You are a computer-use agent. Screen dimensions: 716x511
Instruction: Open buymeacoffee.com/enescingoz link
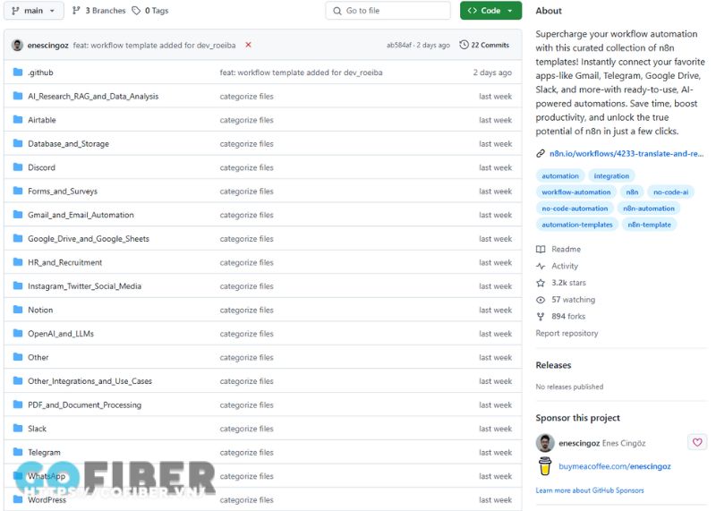(615, 467)
